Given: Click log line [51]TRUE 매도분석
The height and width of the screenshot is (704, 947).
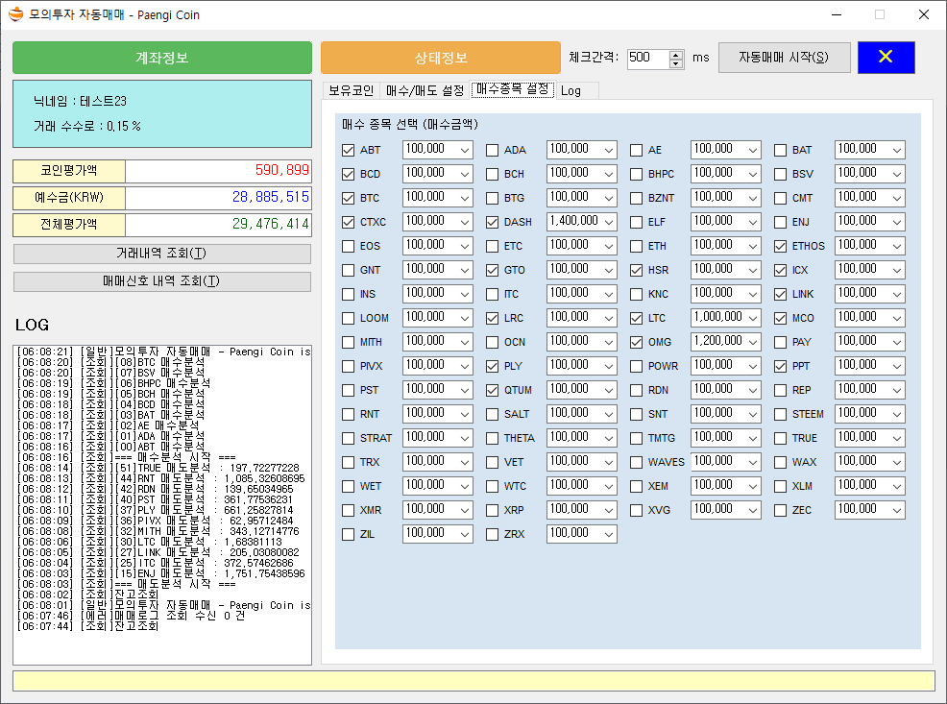Looking at the screenshot, I should point(158,468).
